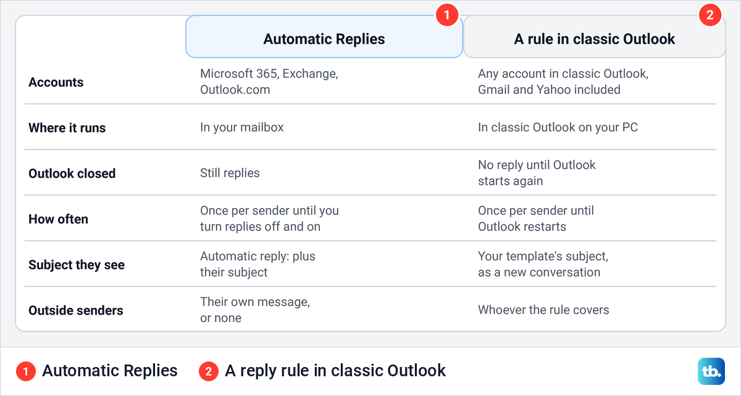Screen dimensions: 741x396
Task: Click the Automatic Replies legend caption
Action: (x=110, y=371)
